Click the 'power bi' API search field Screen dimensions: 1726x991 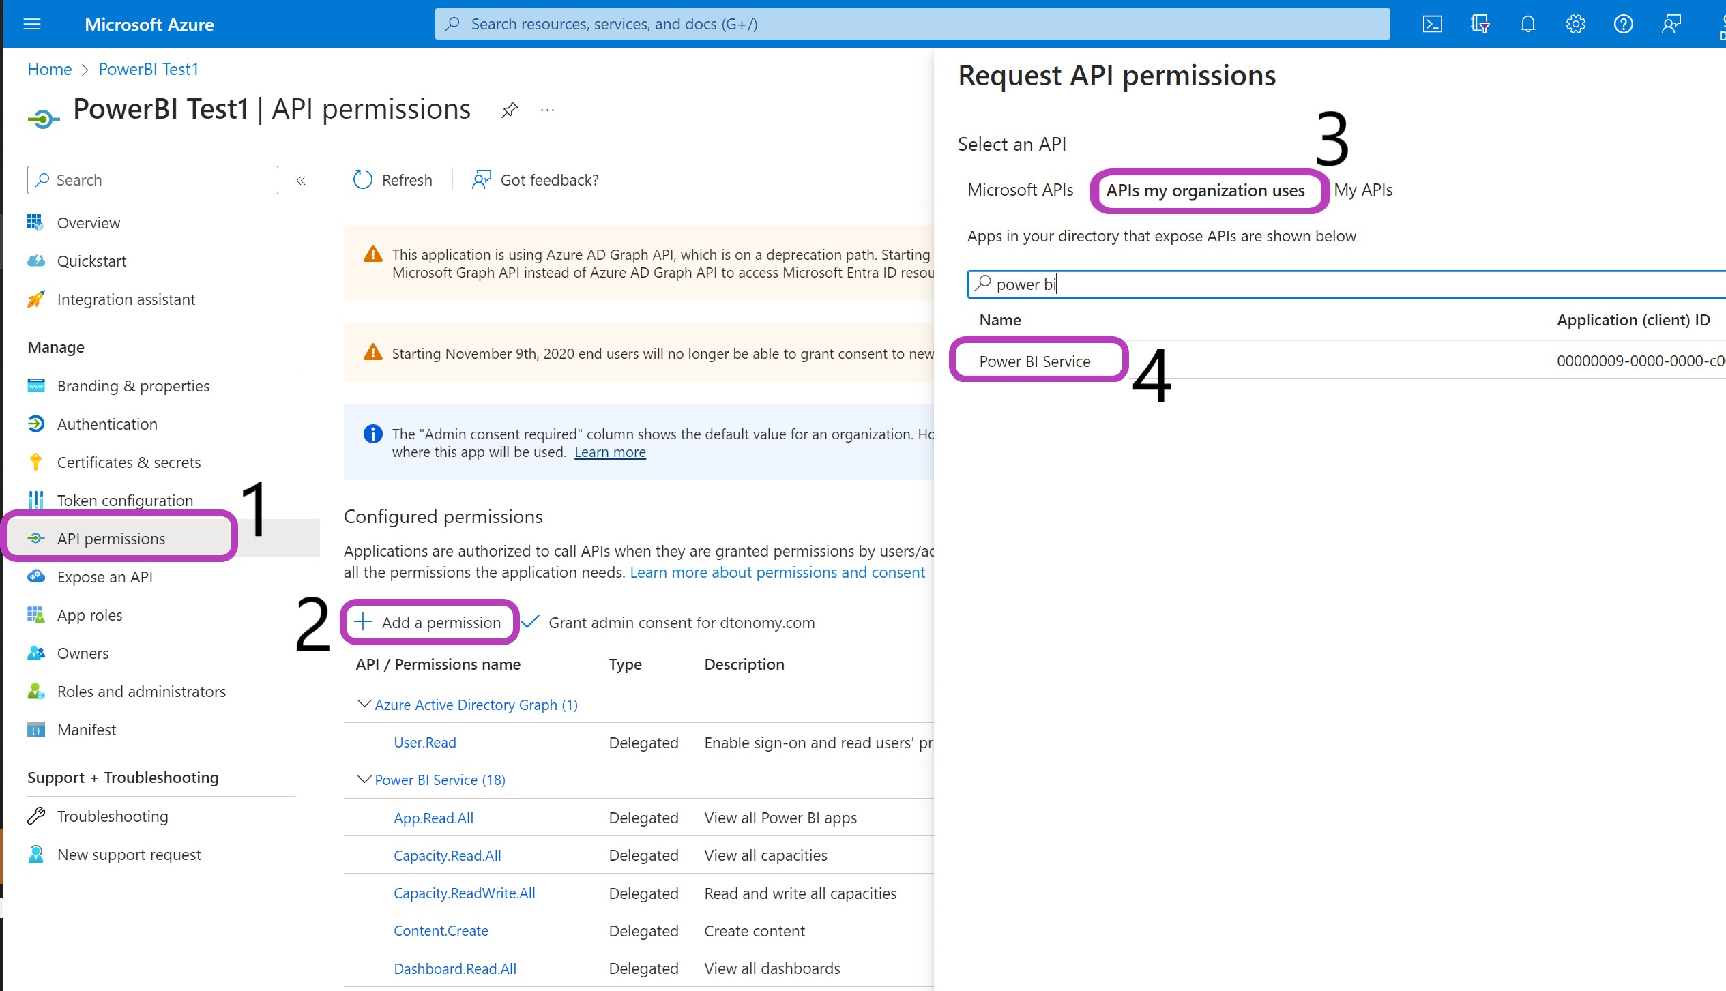(x=1347, y=284)
